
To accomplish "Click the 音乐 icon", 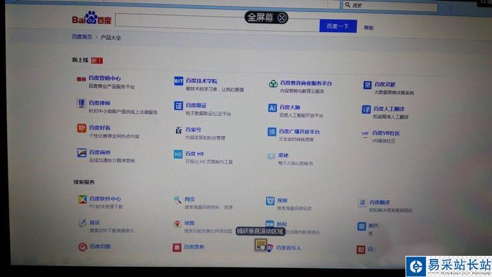I will (x=83, y=223).
